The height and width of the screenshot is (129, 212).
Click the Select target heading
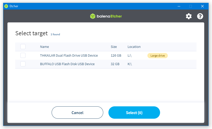pyautogui.click(x=31, y=33)
